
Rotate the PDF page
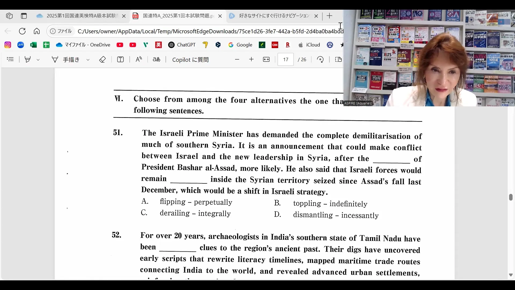[320, 59]
